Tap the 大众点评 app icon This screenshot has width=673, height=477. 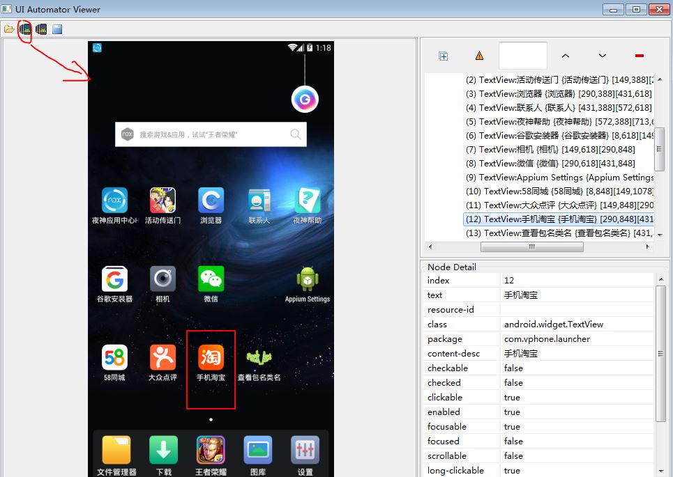(162, 357)
